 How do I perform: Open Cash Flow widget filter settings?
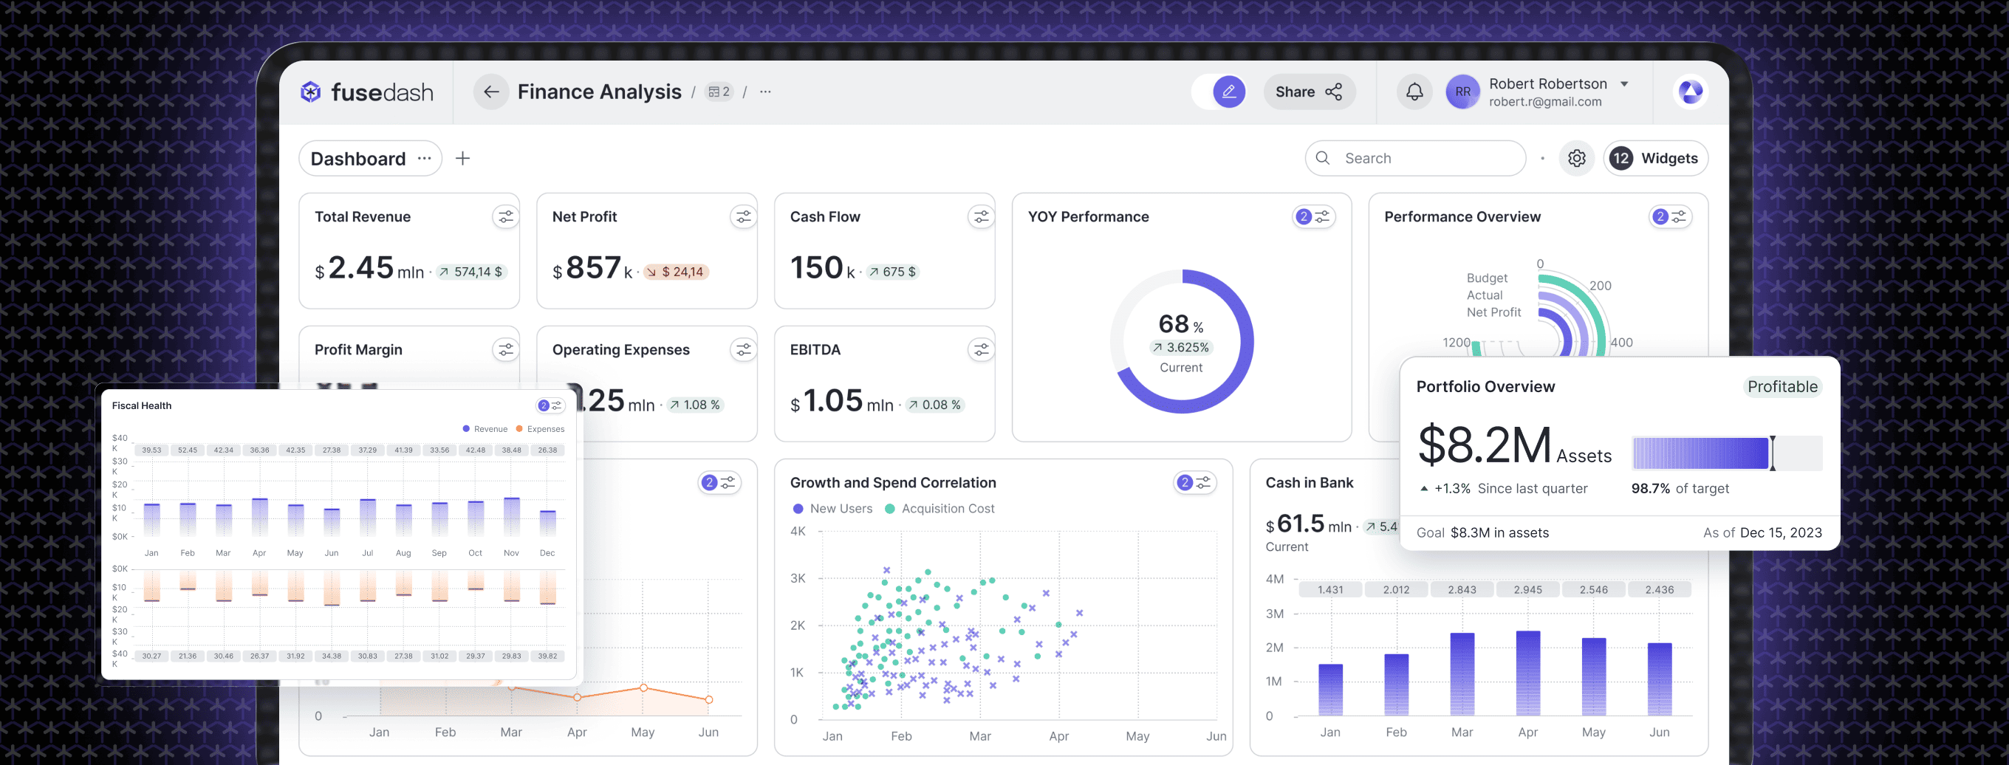[981, 217]
